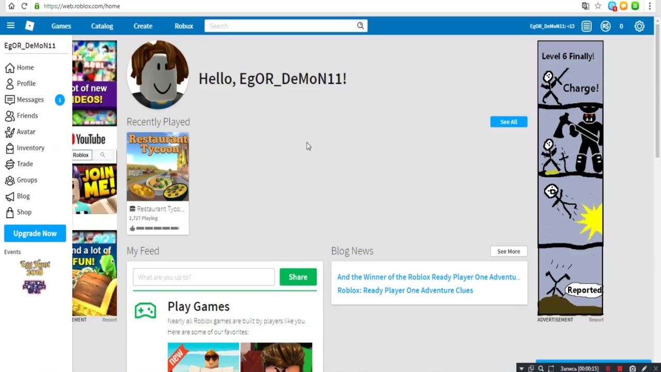
Task: Click the browser address bar URL
Action: pos(82,6)
